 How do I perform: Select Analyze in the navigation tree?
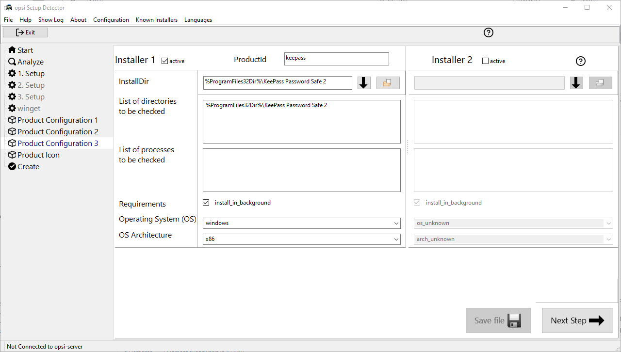click(x=31, y=62)
